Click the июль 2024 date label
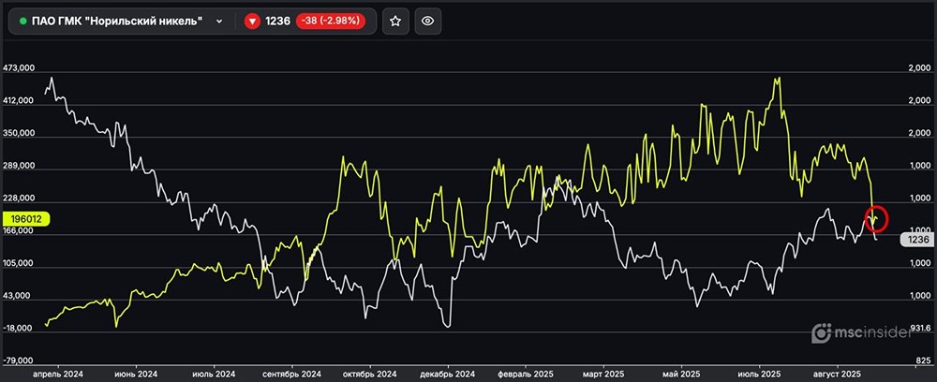The height and width of the screenshot is (382, 937). coord(215,374)
